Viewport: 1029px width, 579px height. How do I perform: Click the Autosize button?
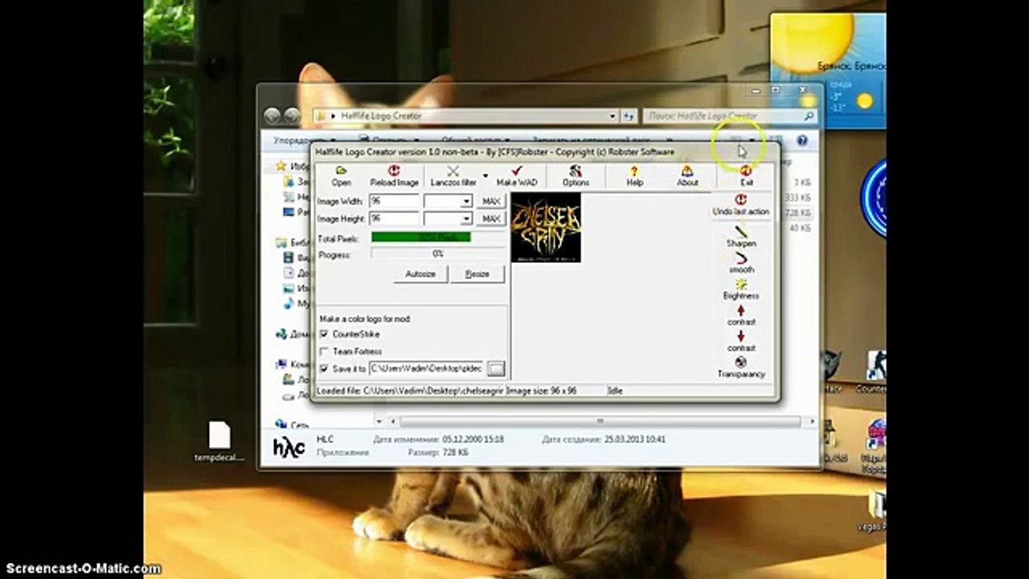[420, 274]
